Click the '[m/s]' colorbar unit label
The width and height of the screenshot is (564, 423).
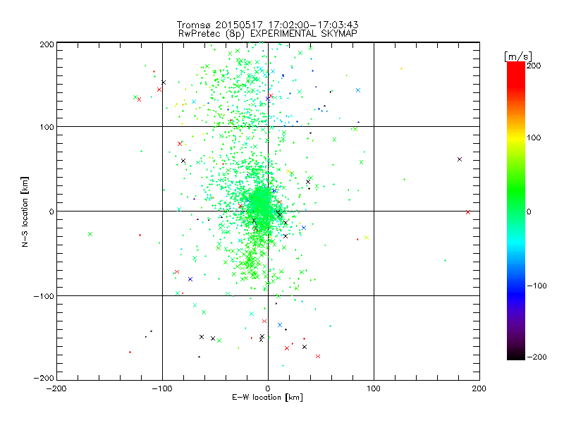[518, 56]
